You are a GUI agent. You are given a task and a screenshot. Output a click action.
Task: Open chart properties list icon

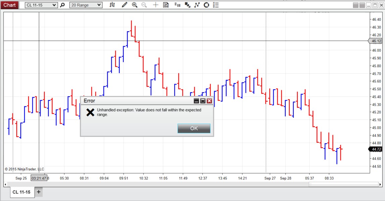[x=216, y=5]
